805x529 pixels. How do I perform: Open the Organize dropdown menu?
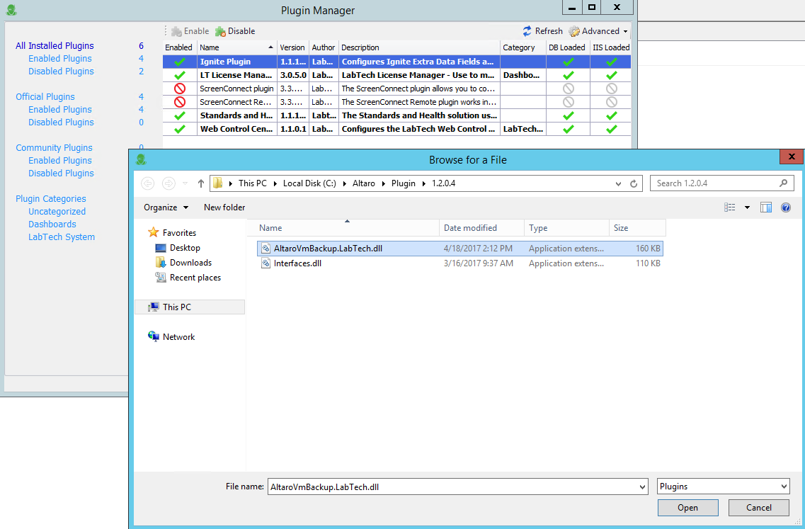click(x=166, y=207)
